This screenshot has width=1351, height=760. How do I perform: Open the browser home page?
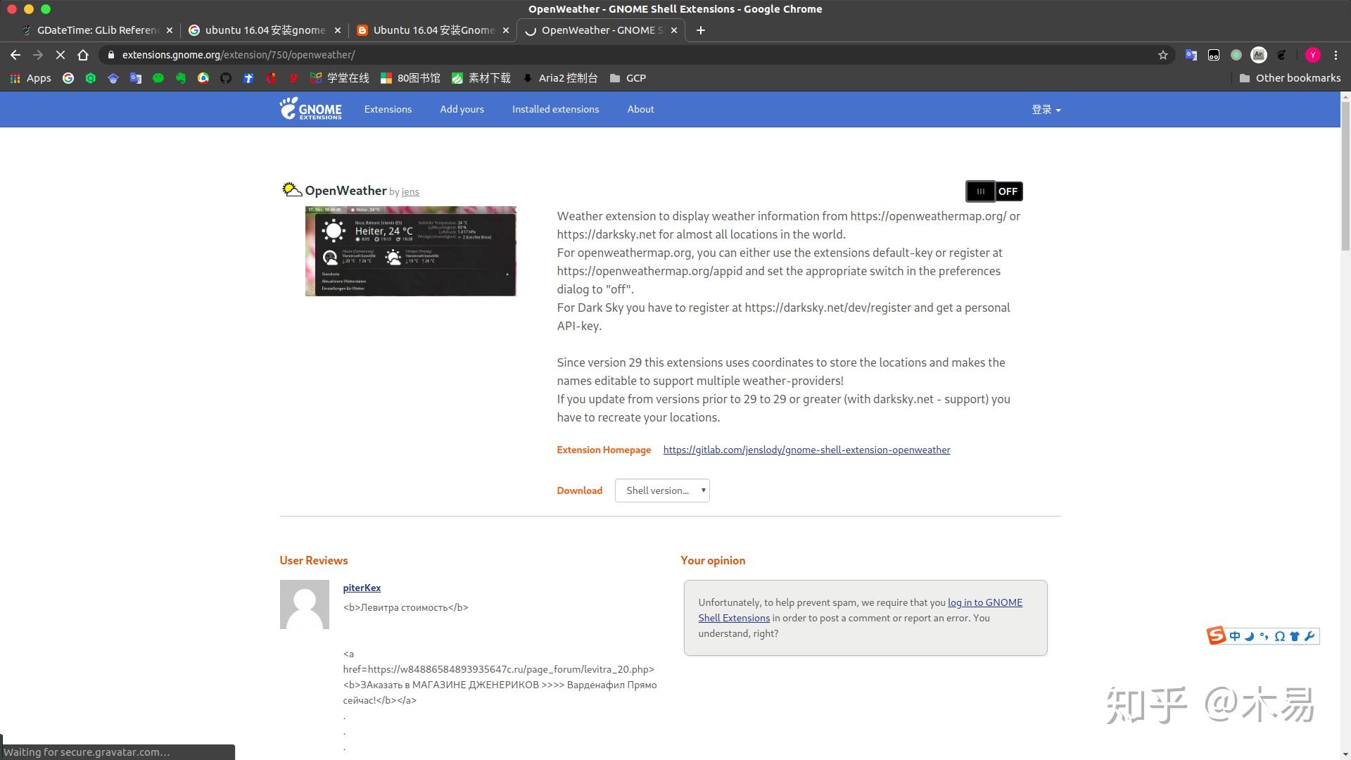pyautogui.click(x=83, y=55)
